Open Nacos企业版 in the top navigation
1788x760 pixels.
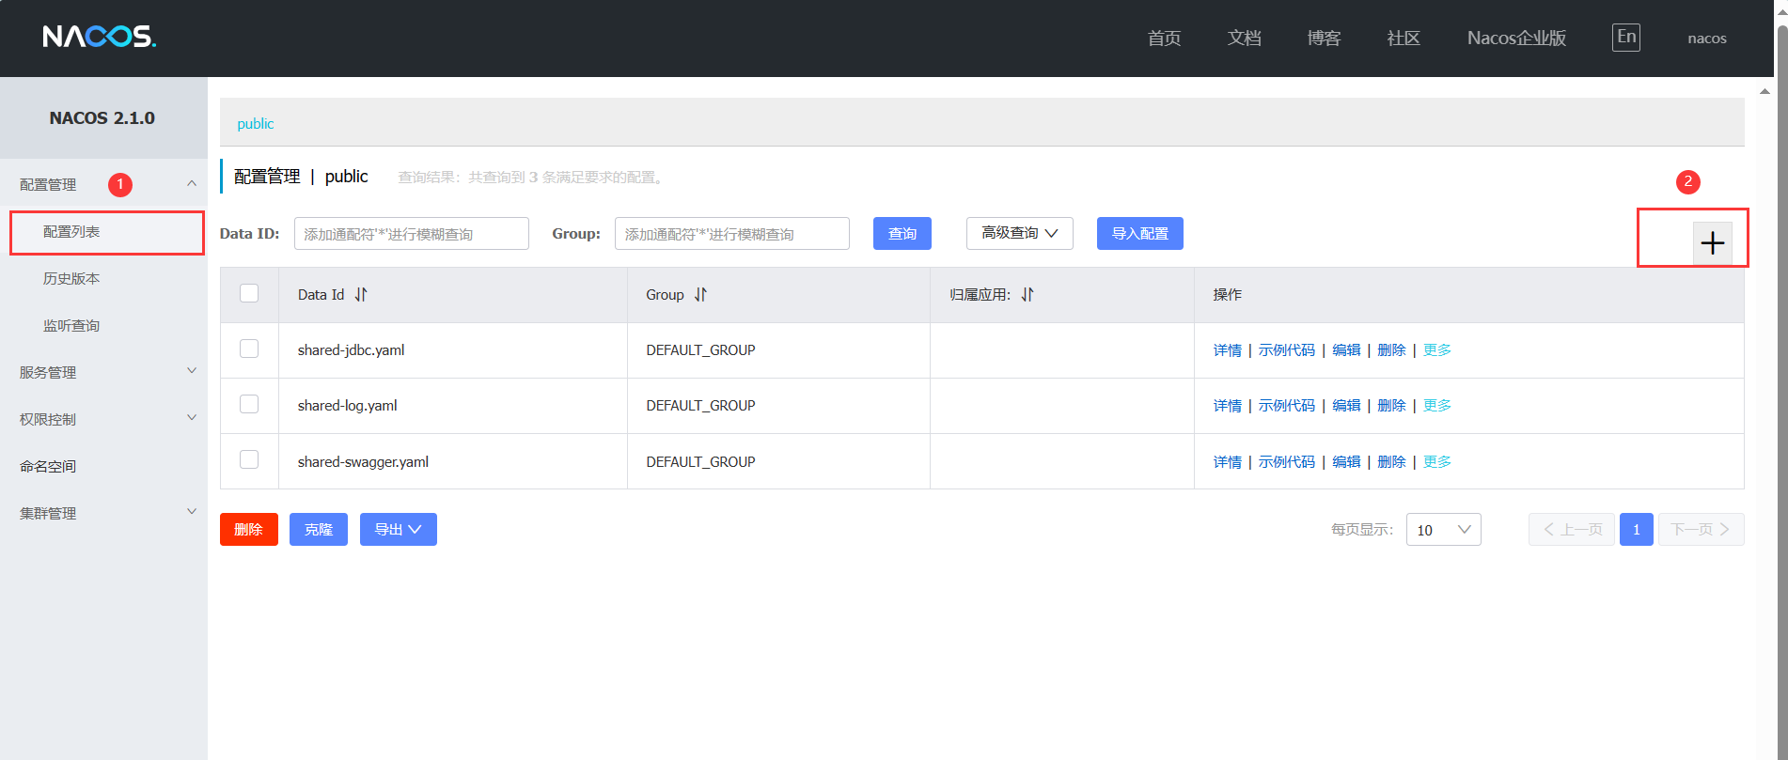pos(1516,39)
